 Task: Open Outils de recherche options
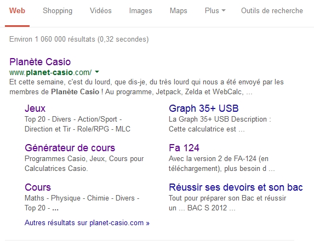(272, 10)
